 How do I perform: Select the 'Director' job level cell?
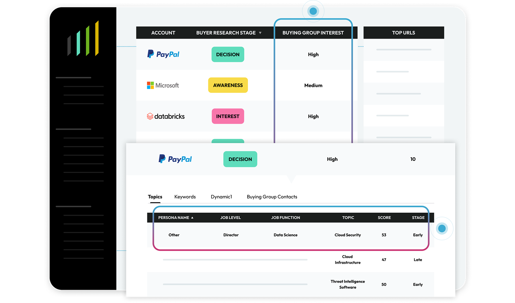(231, 235)
